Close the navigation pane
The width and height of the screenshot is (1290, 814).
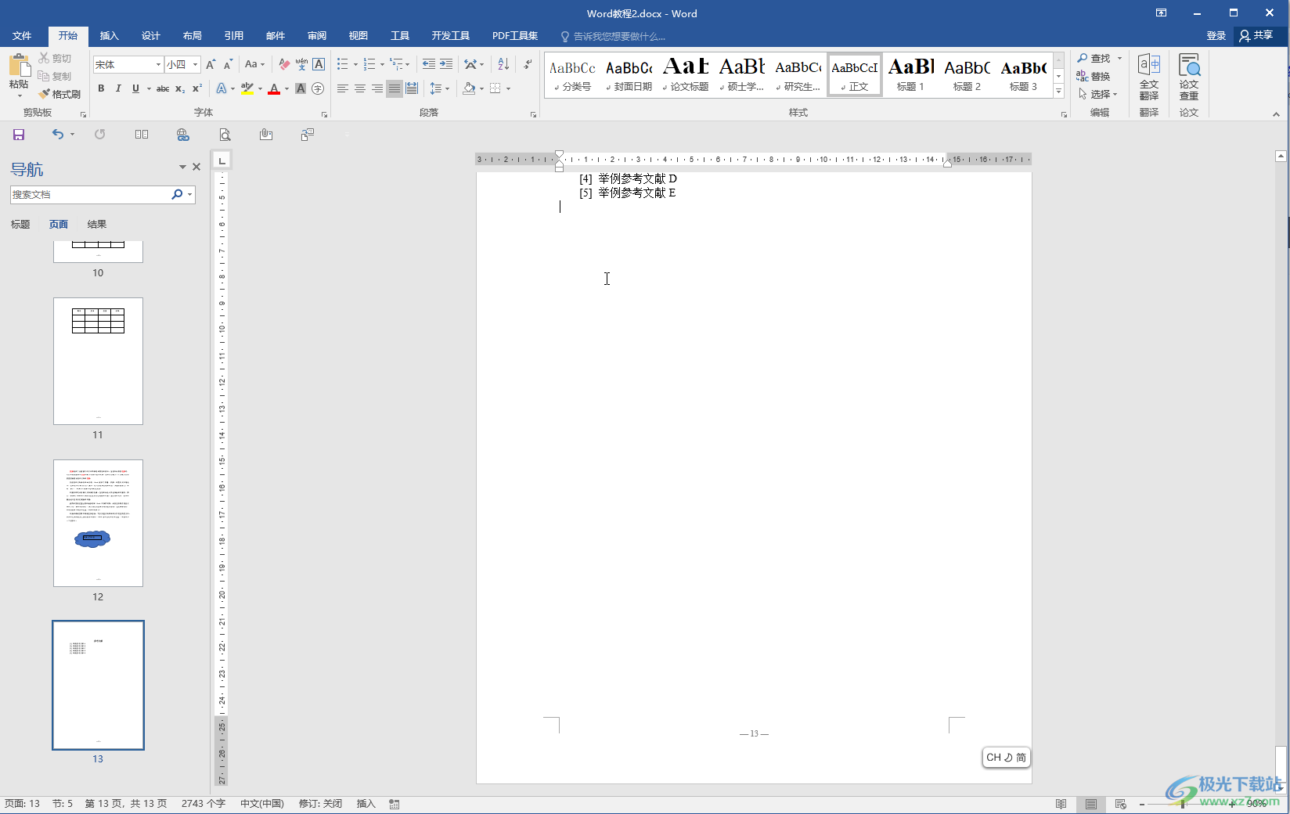(x=196, y=167)
